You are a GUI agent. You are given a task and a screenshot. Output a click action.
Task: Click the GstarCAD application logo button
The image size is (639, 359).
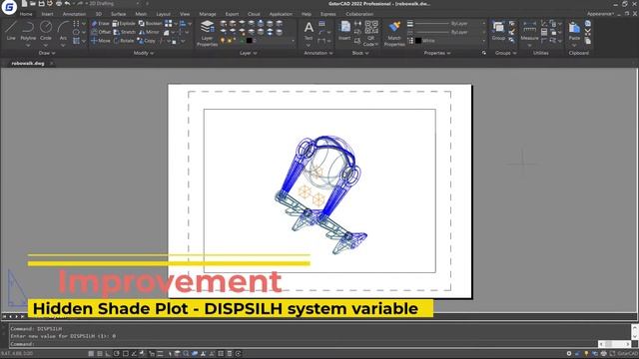9,7
